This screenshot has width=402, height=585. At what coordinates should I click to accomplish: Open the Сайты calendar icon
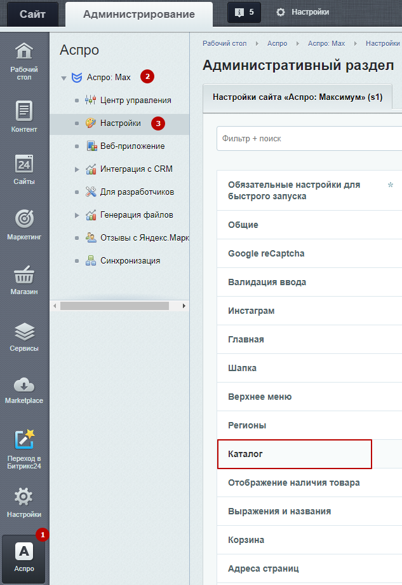[24, 164]
